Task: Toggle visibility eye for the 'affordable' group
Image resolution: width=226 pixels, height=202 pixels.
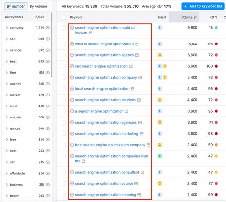Action: 48,173
